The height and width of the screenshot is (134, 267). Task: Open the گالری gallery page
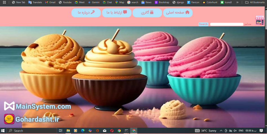[147, 13]
